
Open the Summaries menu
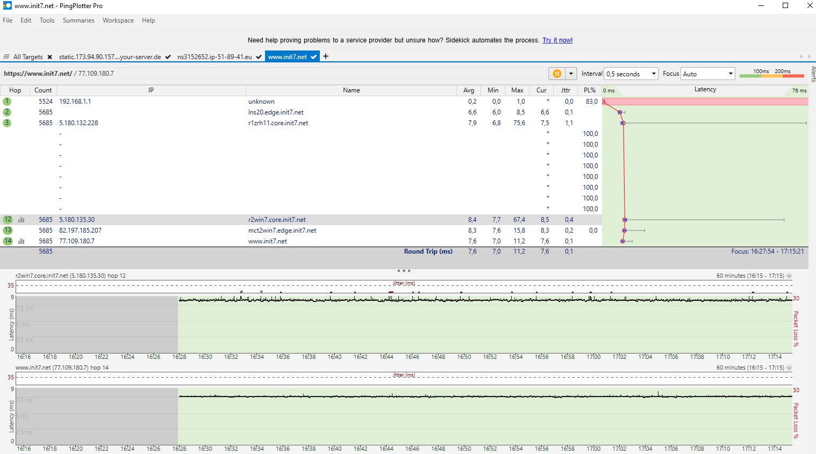click(x=78, y=20)
